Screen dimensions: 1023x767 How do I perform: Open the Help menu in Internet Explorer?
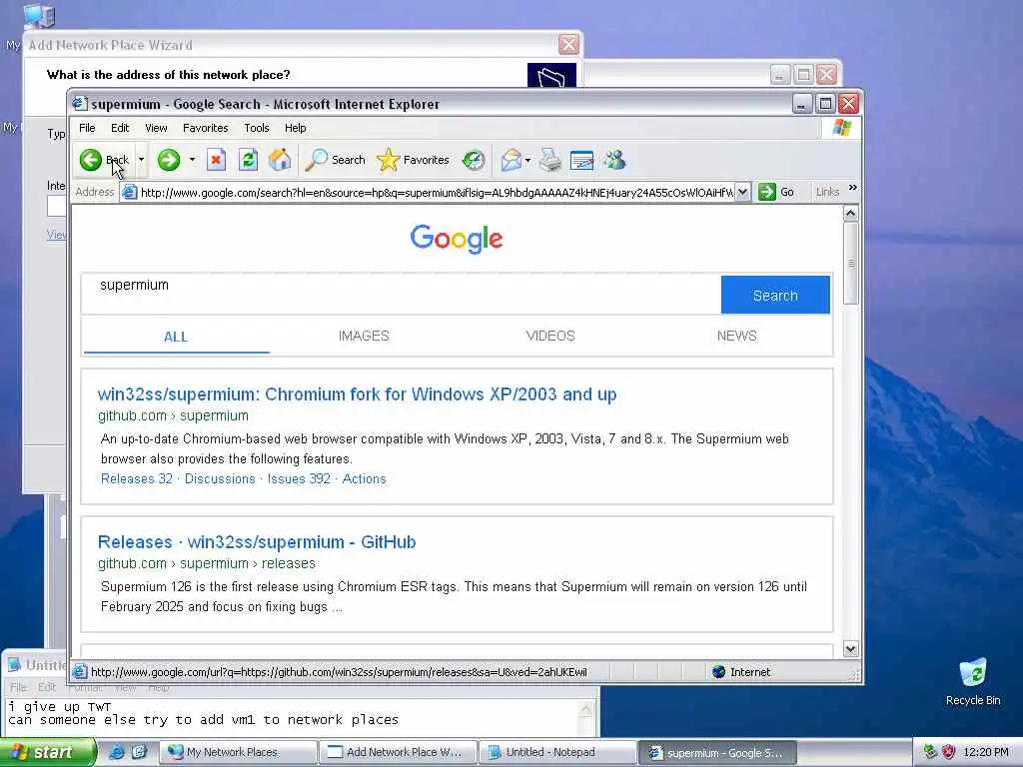click(295, 128)
